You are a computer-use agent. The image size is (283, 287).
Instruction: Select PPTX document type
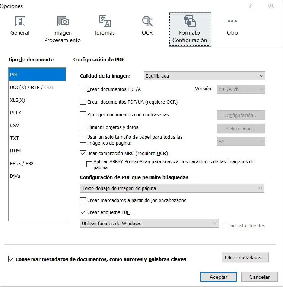tap(37, 113)
